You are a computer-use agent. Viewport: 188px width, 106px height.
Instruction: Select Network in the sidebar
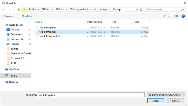click(13, 82)
